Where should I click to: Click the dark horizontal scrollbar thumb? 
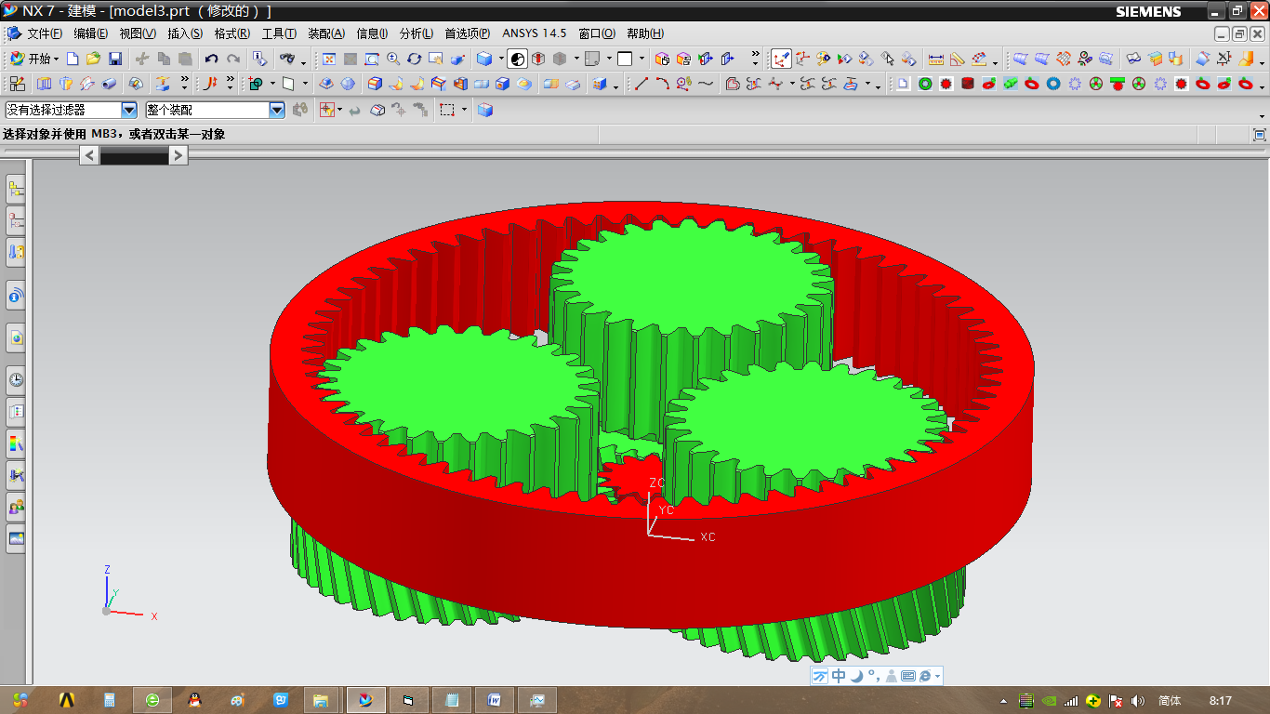click(134, 157)
